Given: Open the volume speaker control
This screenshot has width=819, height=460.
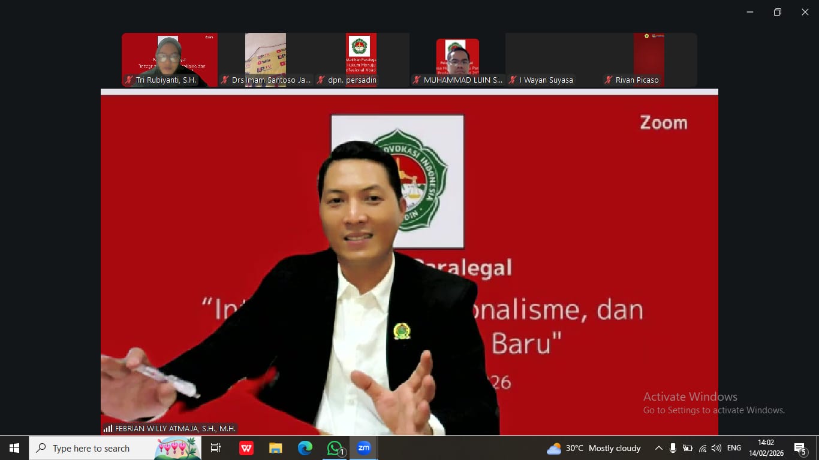Looking at the screenshot, I should click(716, 448).
